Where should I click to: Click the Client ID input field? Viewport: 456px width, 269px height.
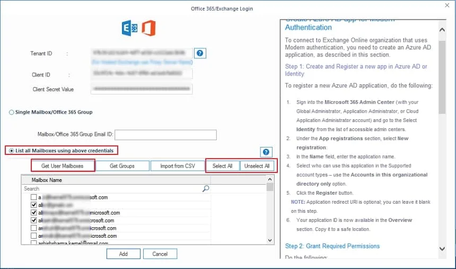[x=142, y=74]
